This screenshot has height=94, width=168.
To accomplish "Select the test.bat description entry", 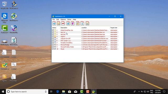I will (x=63, y=34).
